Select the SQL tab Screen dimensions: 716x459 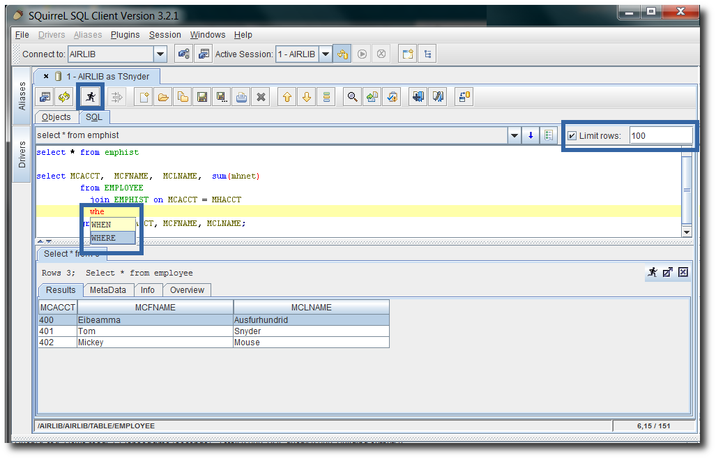coord(94,117)
